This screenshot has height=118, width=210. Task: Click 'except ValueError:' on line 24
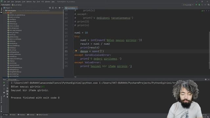click(x=88, y=63)
